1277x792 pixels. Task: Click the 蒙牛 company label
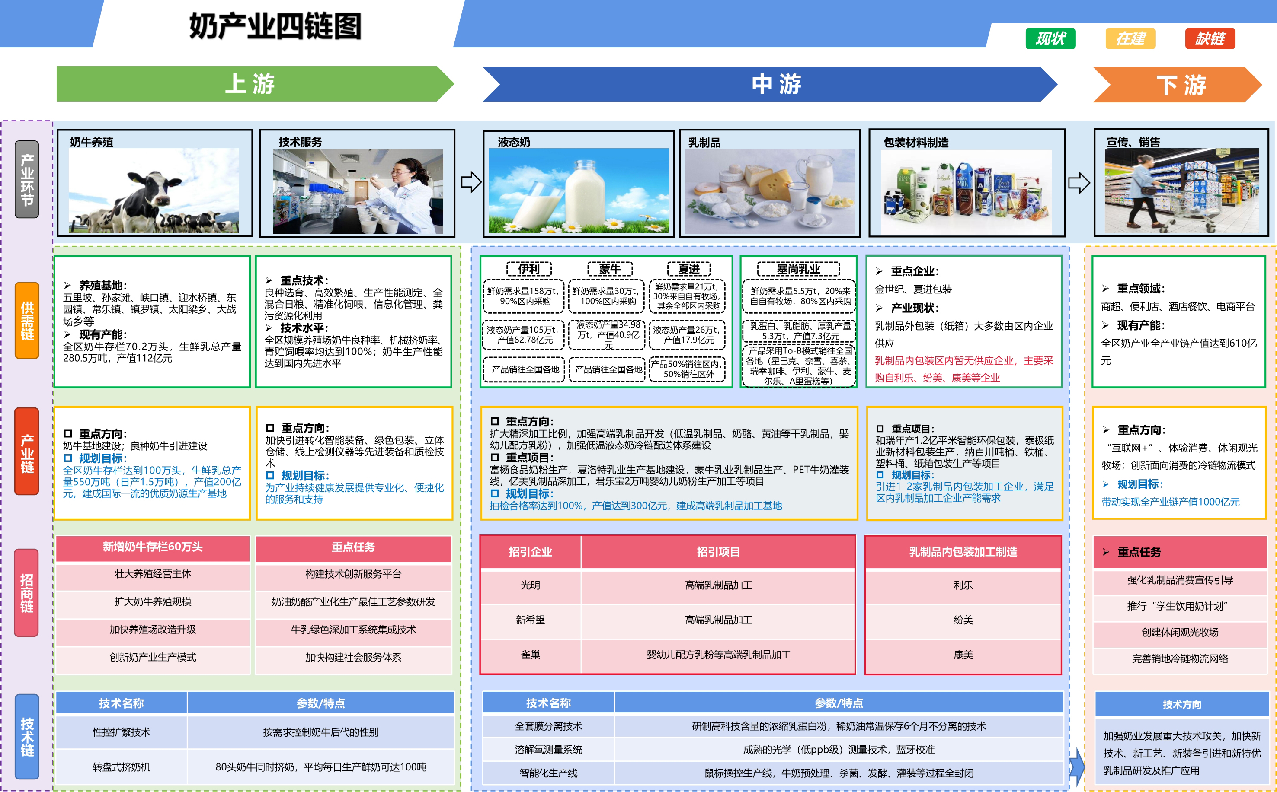tap(610, 269)
